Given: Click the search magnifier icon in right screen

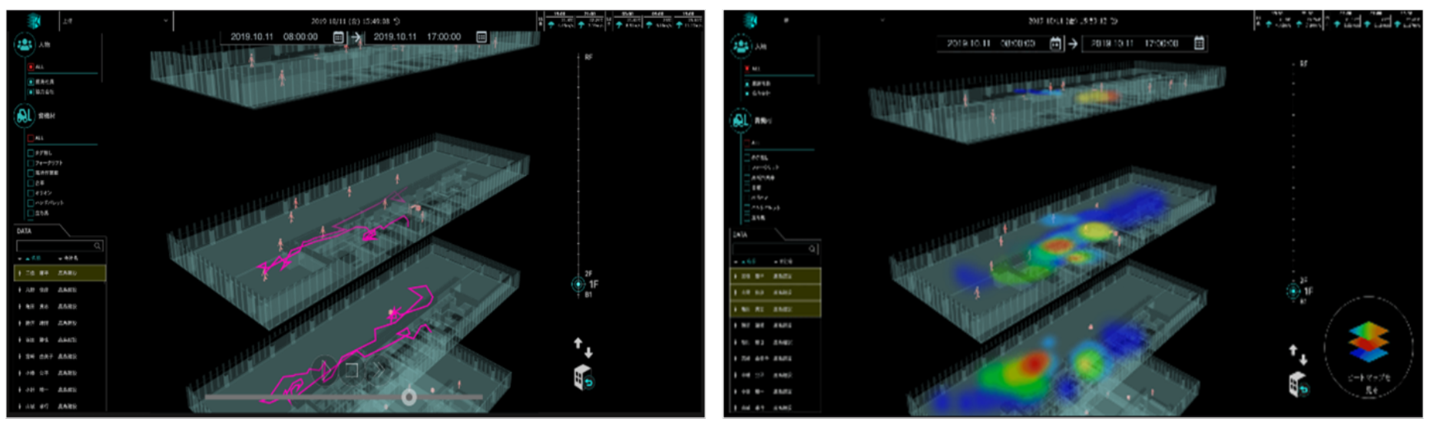Looking at the screenshot, I should [x=813, y=249].
